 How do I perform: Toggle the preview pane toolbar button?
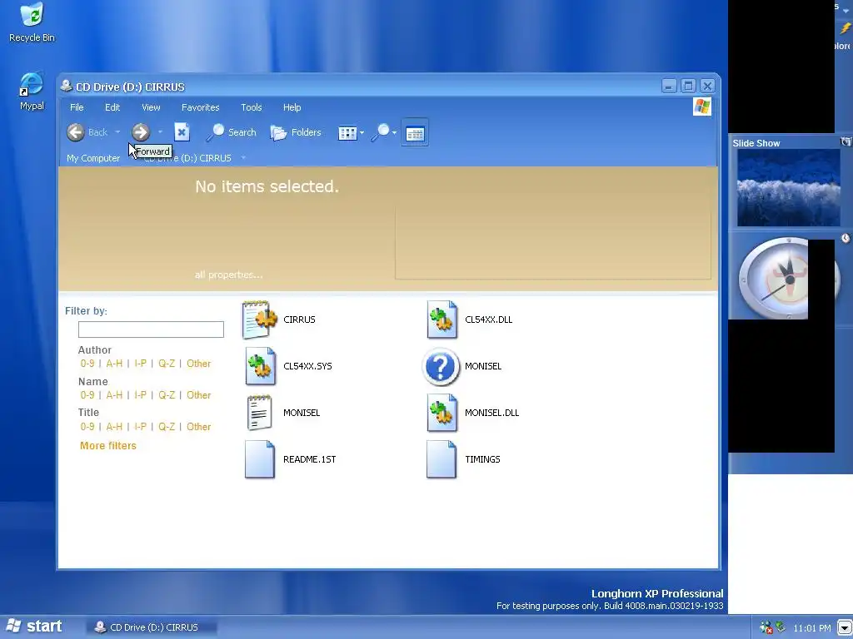tap(415, 132)
